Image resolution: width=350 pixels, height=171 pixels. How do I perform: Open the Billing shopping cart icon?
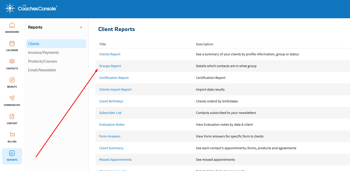pos(12,135)
